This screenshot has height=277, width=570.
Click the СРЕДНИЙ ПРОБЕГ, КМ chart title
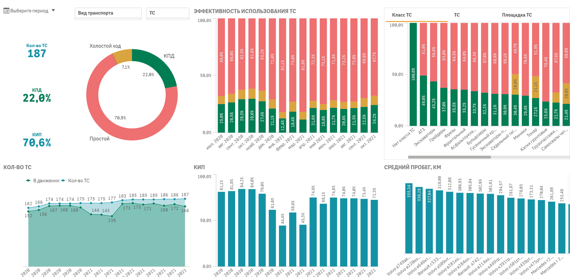413,167
